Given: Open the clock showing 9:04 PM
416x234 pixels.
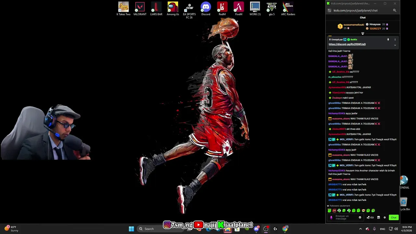Looking at the screenshot, I should [407, 229].
